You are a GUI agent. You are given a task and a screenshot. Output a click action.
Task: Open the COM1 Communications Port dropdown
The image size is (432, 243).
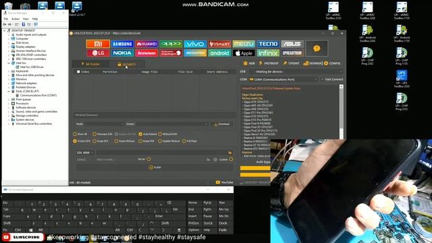coord(283,80)
